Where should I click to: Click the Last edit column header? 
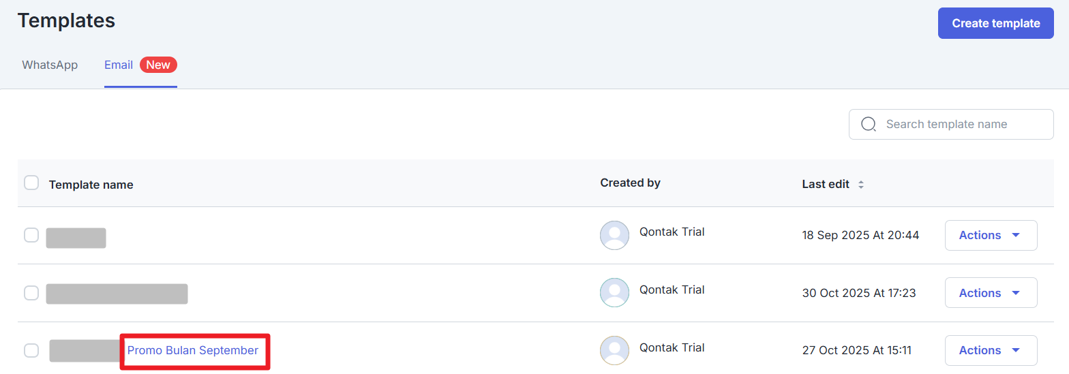tap(826, 185)
